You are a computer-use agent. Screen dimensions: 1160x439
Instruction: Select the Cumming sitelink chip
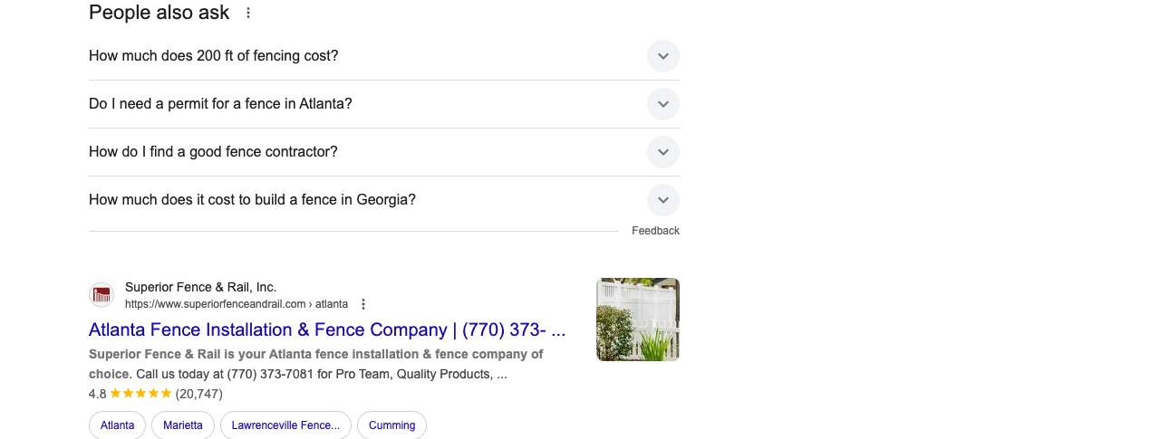pyautogui.click(x=391, y=425)
